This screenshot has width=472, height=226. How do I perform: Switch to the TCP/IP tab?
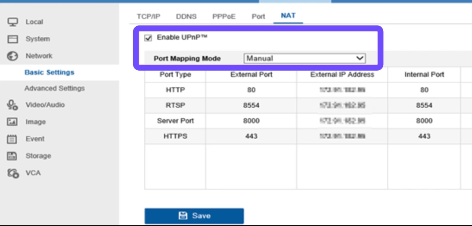[149, 16]
